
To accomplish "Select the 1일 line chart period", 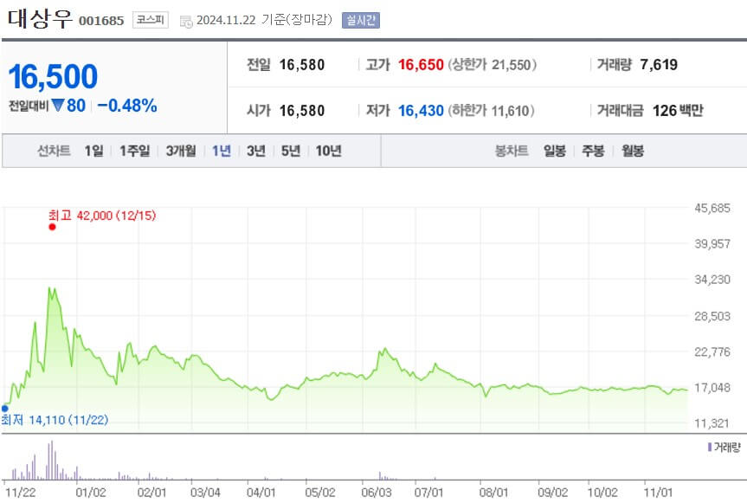I will [x=93, y=151].
